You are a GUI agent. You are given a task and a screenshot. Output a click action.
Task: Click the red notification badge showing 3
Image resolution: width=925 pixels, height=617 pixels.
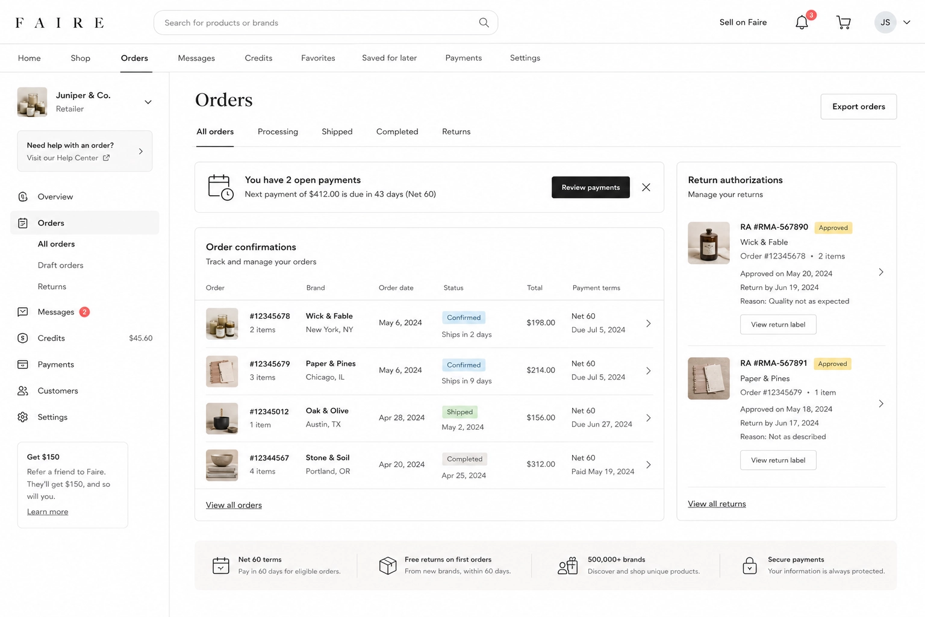[811, 15]
